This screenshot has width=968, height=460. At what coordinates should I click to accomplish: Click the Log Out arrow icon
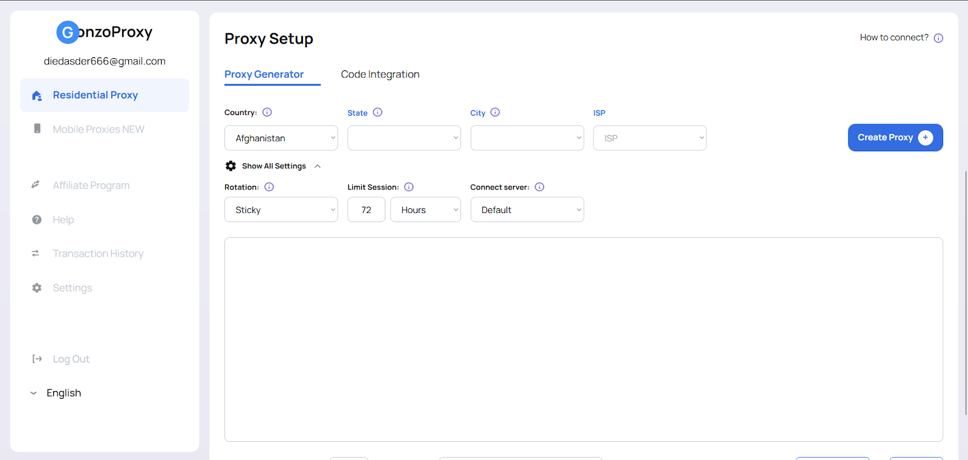tap(37, 359)
